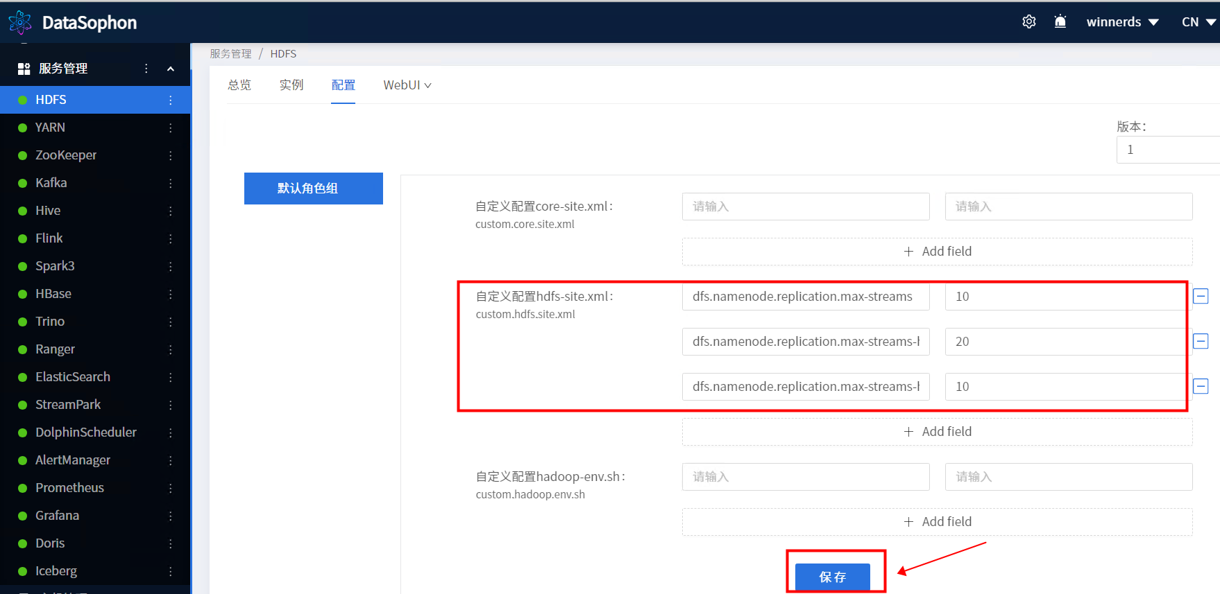Open ElasticSearch three-dot actions menu
1220x594 pixels.
[170, 377]
